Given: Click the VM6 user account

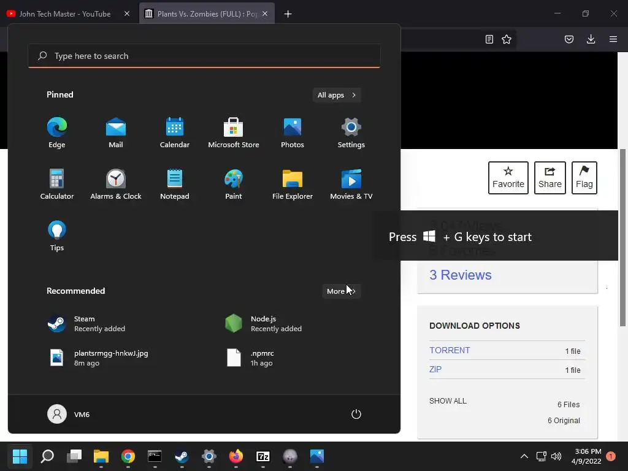Looking at the screenshot, I should click(69, 414).
